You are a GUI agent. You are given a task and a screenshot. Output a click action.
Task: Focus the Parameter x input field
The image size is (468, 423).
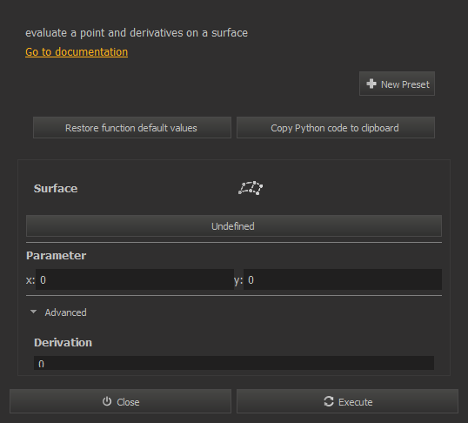pyautogui.click(x=135, y=279)
